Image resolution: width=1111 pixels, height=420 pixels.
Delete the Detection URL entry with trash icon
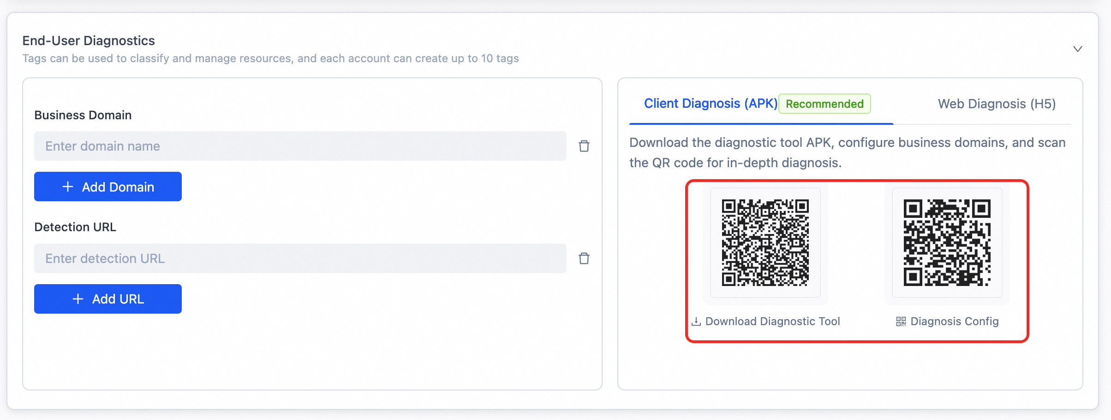coord(584,258)
